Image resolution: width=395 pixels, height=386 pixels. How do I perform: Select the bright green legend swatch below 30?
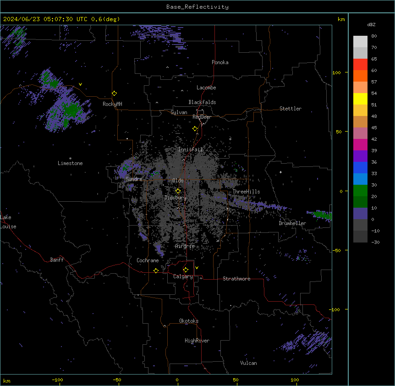click(x=360, y=191)
